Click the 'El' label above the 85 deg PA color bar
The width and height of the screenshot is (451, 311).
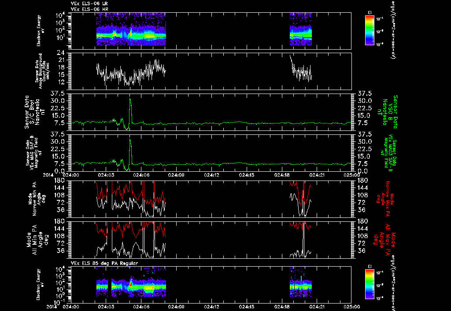[x=370, y=267]
